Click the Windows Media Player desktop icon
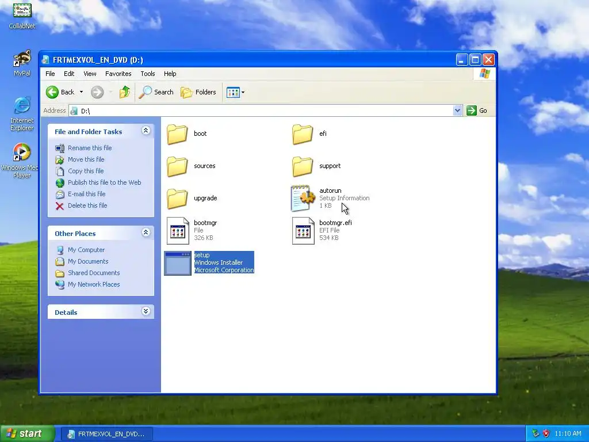Viewport: 589px width, 442px height. pos(21,161)
